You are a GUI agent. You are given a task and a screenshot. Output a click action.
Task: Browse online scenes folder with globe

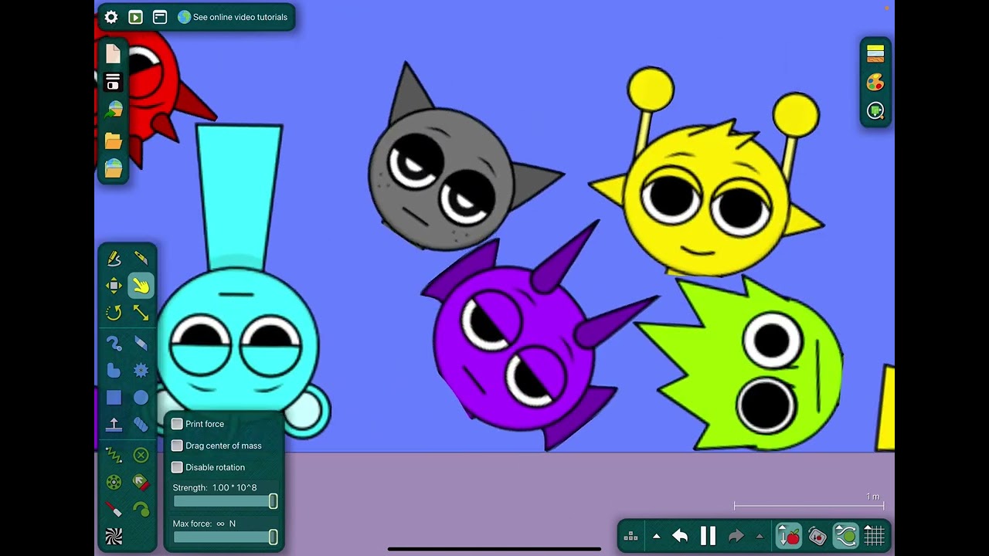114,168
